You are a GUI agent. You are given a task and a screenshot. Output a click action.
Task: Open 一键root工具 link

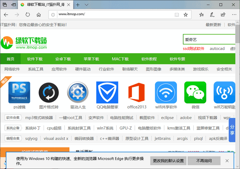tap(71, 118)
